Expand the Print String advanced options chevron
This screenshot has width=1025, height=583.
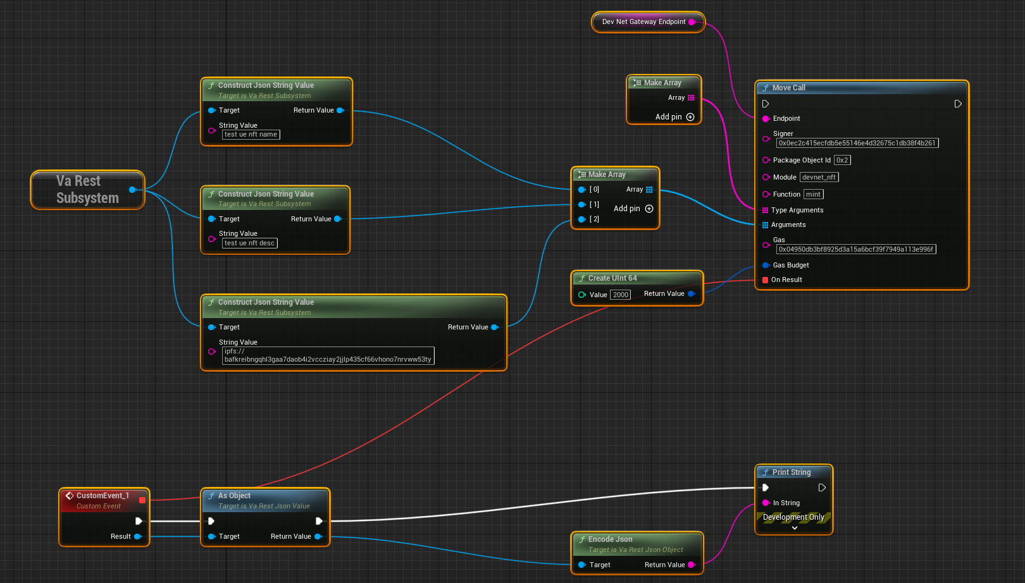(794, 528)
